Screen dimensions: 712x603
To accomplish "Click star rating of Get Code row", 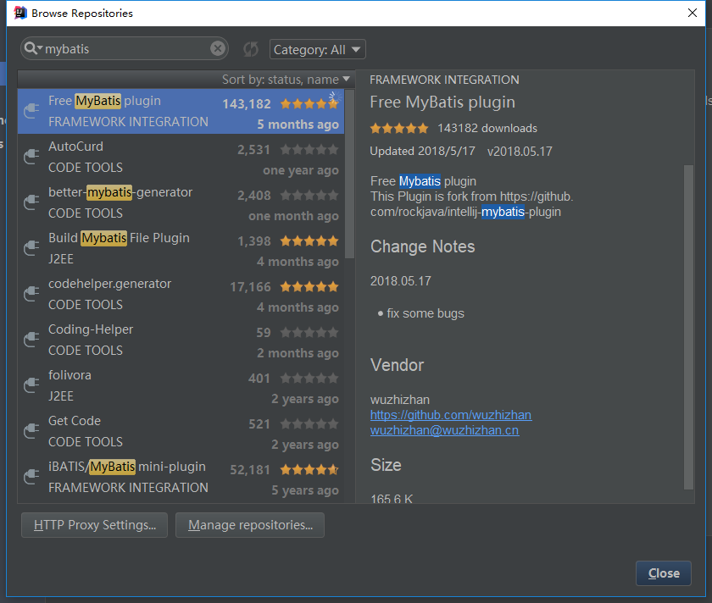I will click(x=309, y=424).
